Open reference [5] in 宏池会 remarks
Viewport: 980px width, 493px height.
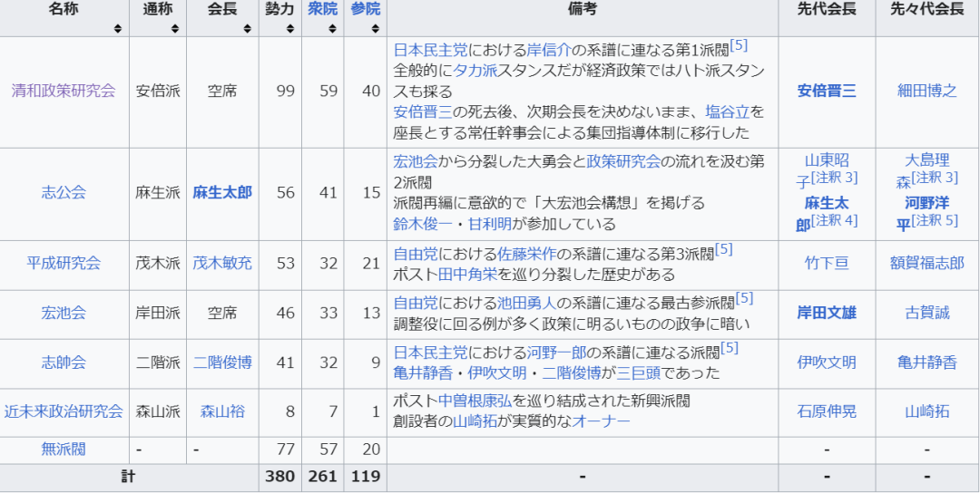click(x=744, y=300)
